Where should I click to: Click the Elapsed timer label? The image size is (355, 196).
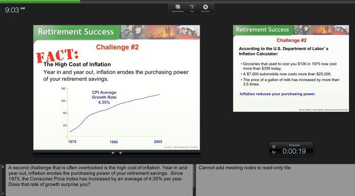294,145
